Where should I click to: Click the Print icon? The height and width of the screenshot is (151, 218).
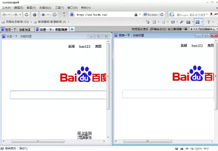[173, 22]
